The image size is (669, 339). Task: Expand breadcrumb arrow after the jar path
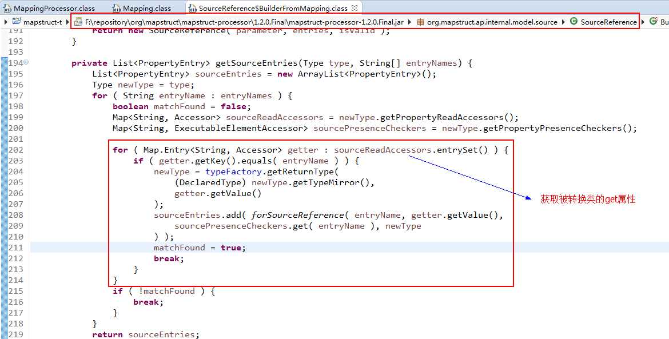coord(410,22)
